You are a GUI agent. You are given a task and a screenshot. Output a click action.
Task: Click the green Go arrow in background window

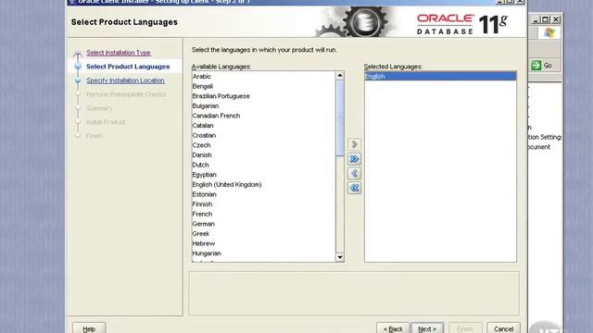(x=536, y=66)
